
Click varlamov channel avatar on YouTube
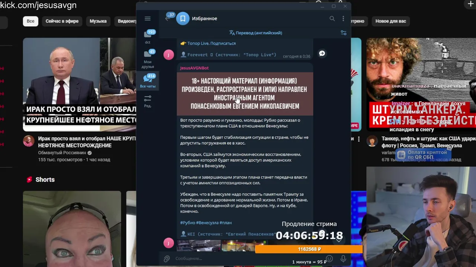pyautogui.click(x=372, y=141)
